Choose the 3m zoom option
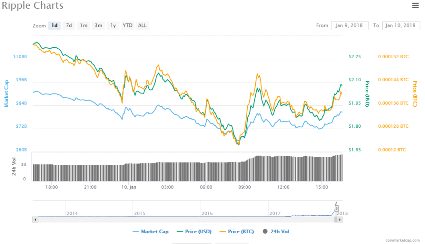The height and width of the screenshot is (244, 425). pos(98,25)
